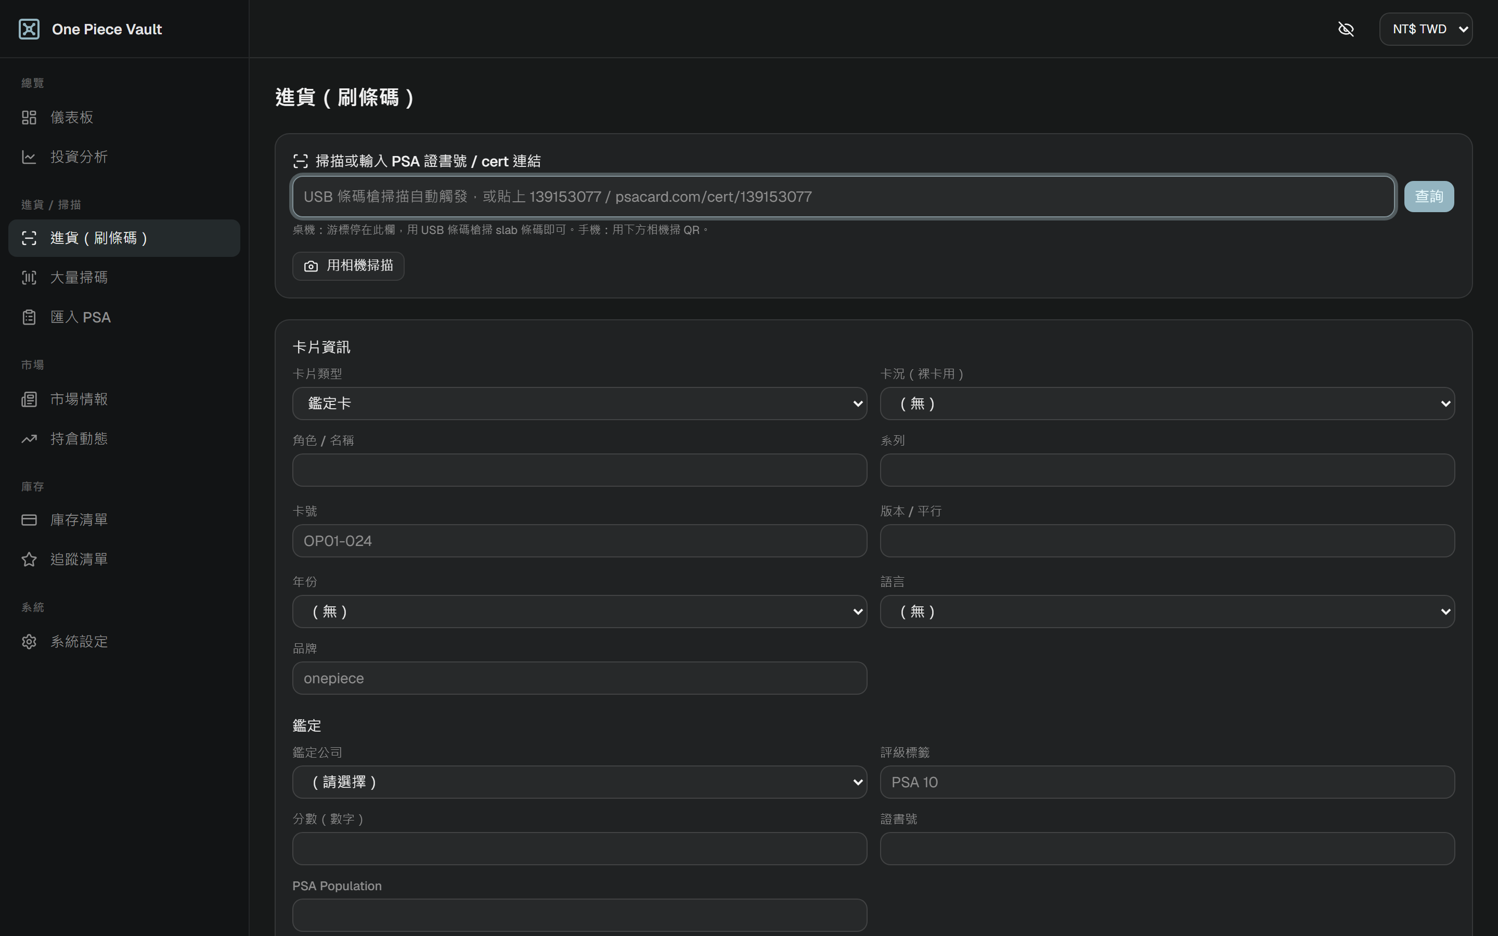Open the 鑑定公司 dropdown (請選擇)

579,783
